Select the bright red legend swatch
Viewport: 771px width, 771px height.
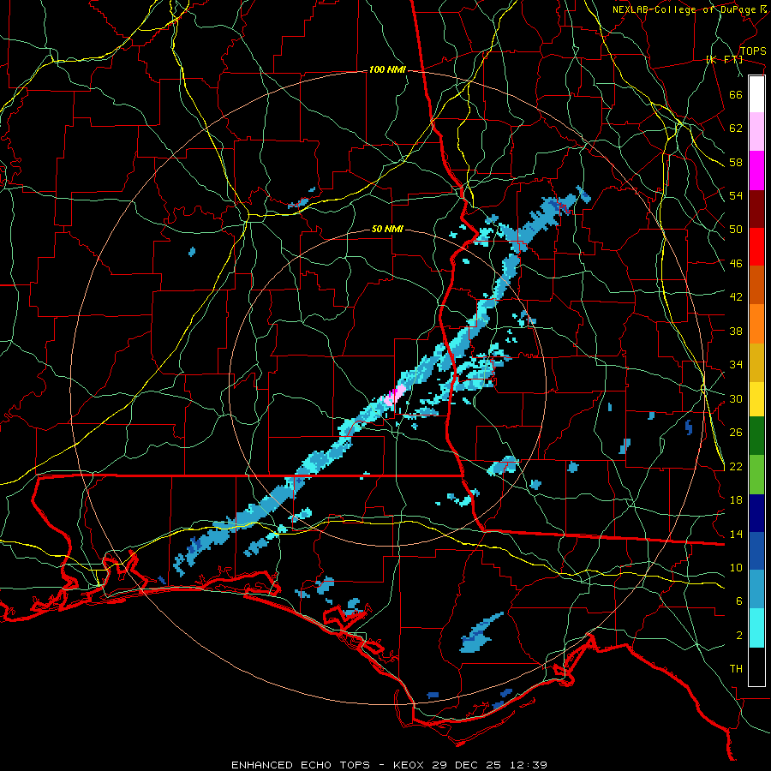pos(756,247)
